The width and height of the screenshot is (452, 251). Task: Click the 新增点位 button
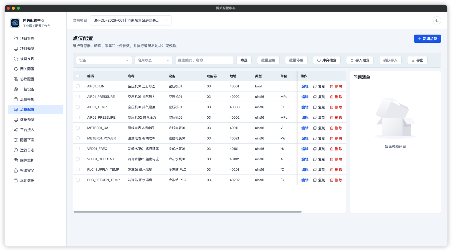tap(427, 39)
